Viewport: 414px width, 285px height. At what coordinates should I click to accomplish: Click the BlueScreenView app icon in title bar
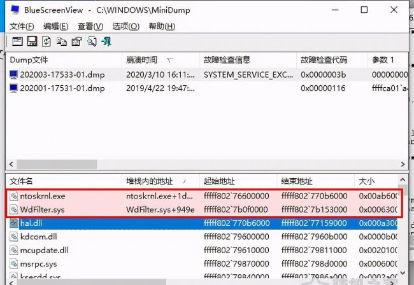(x=15, y=10)
